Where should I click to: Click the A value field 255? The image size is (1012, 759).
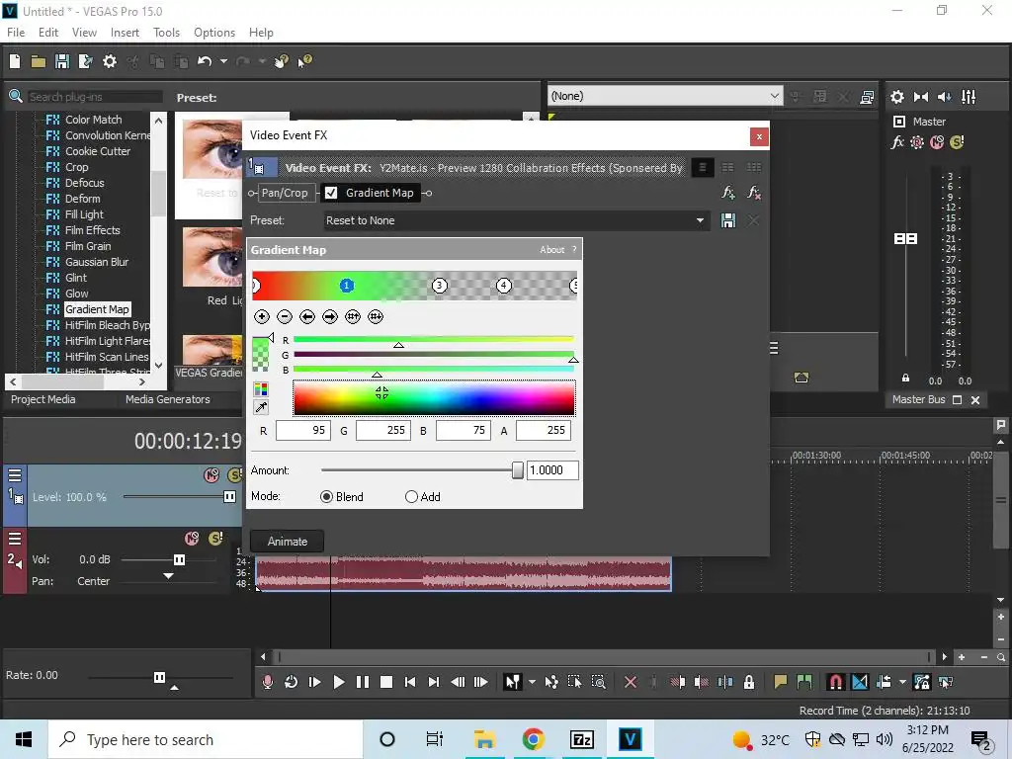544,430
